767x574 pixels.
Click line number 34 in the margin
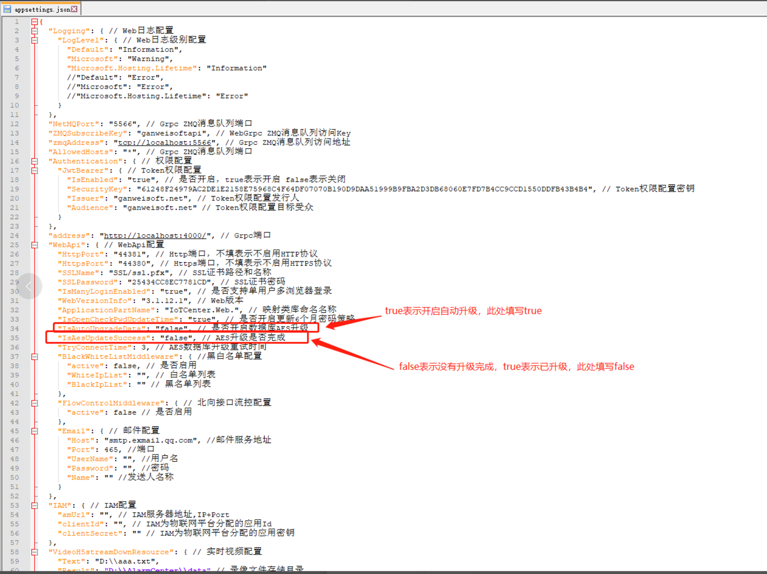(14, 328)
